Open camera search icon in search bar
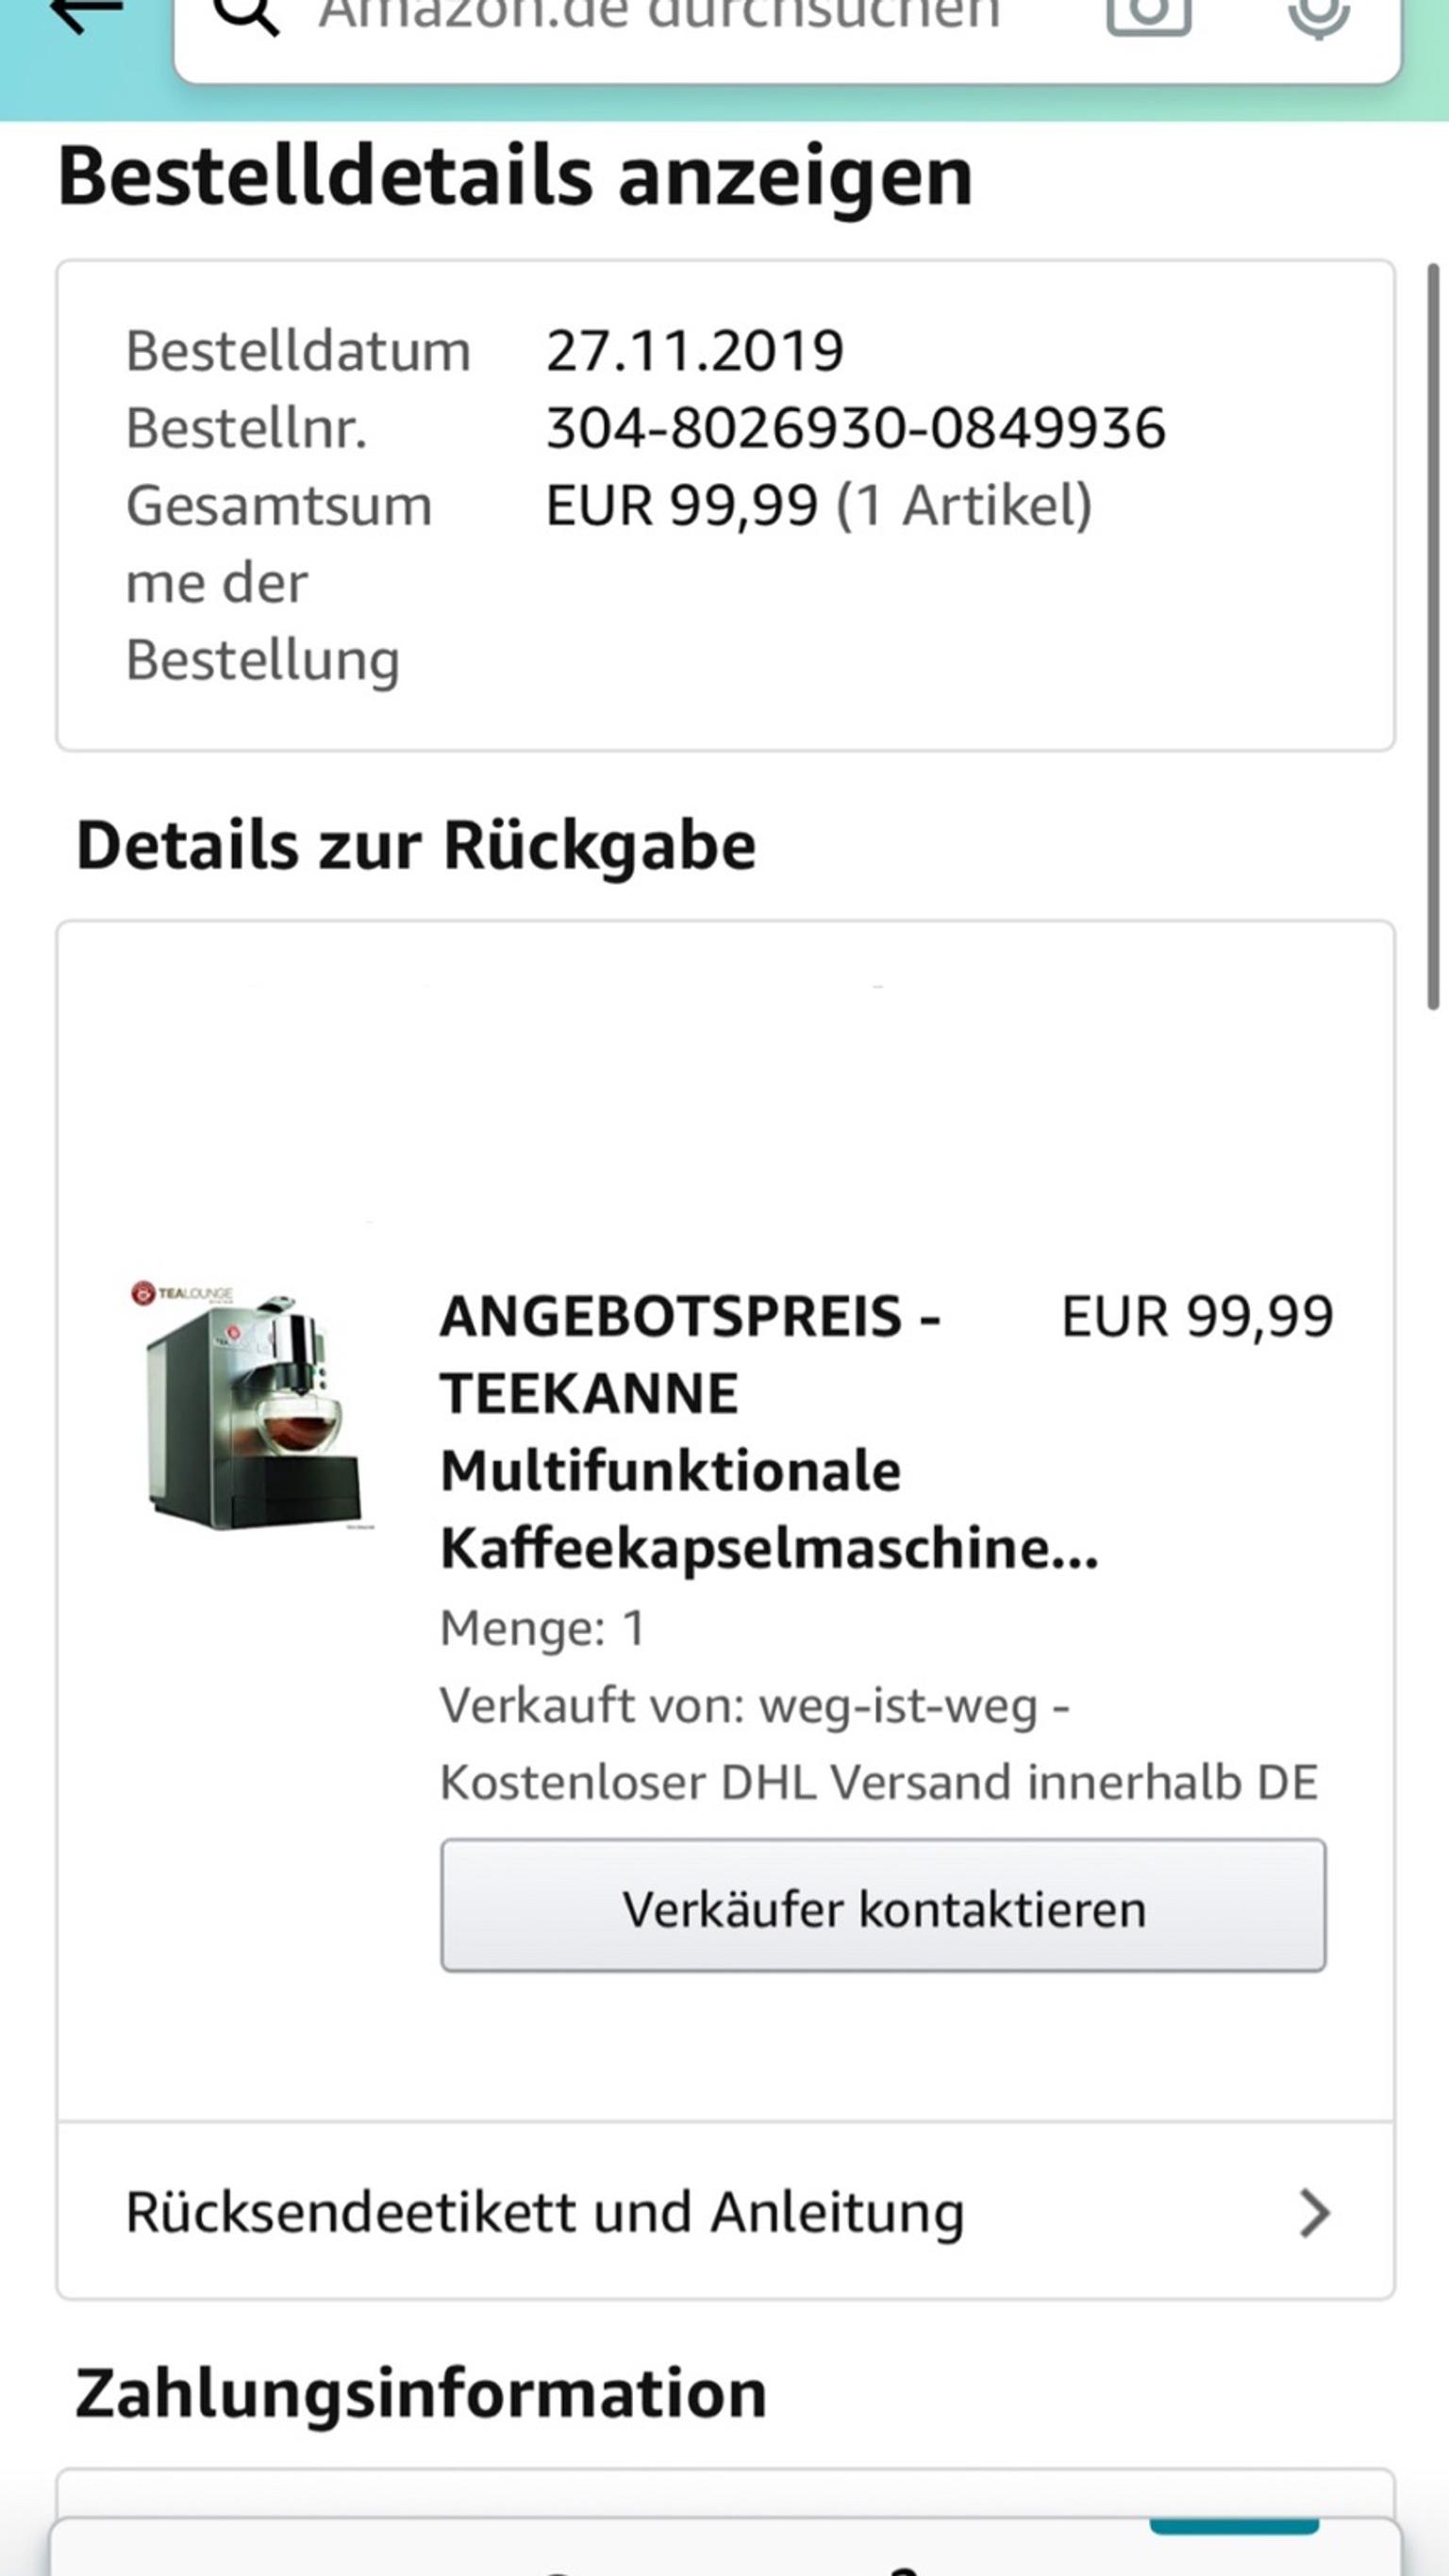The width and height of the screenshot is (1449, 2576). pos(1148,16)
